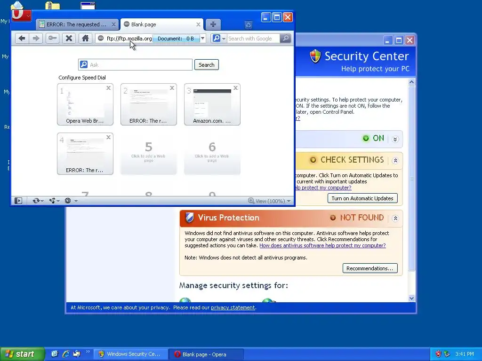This screenshot has height=361, width=482.
Task: Open the closed tabs trash icon
Action: pos(249,25)
